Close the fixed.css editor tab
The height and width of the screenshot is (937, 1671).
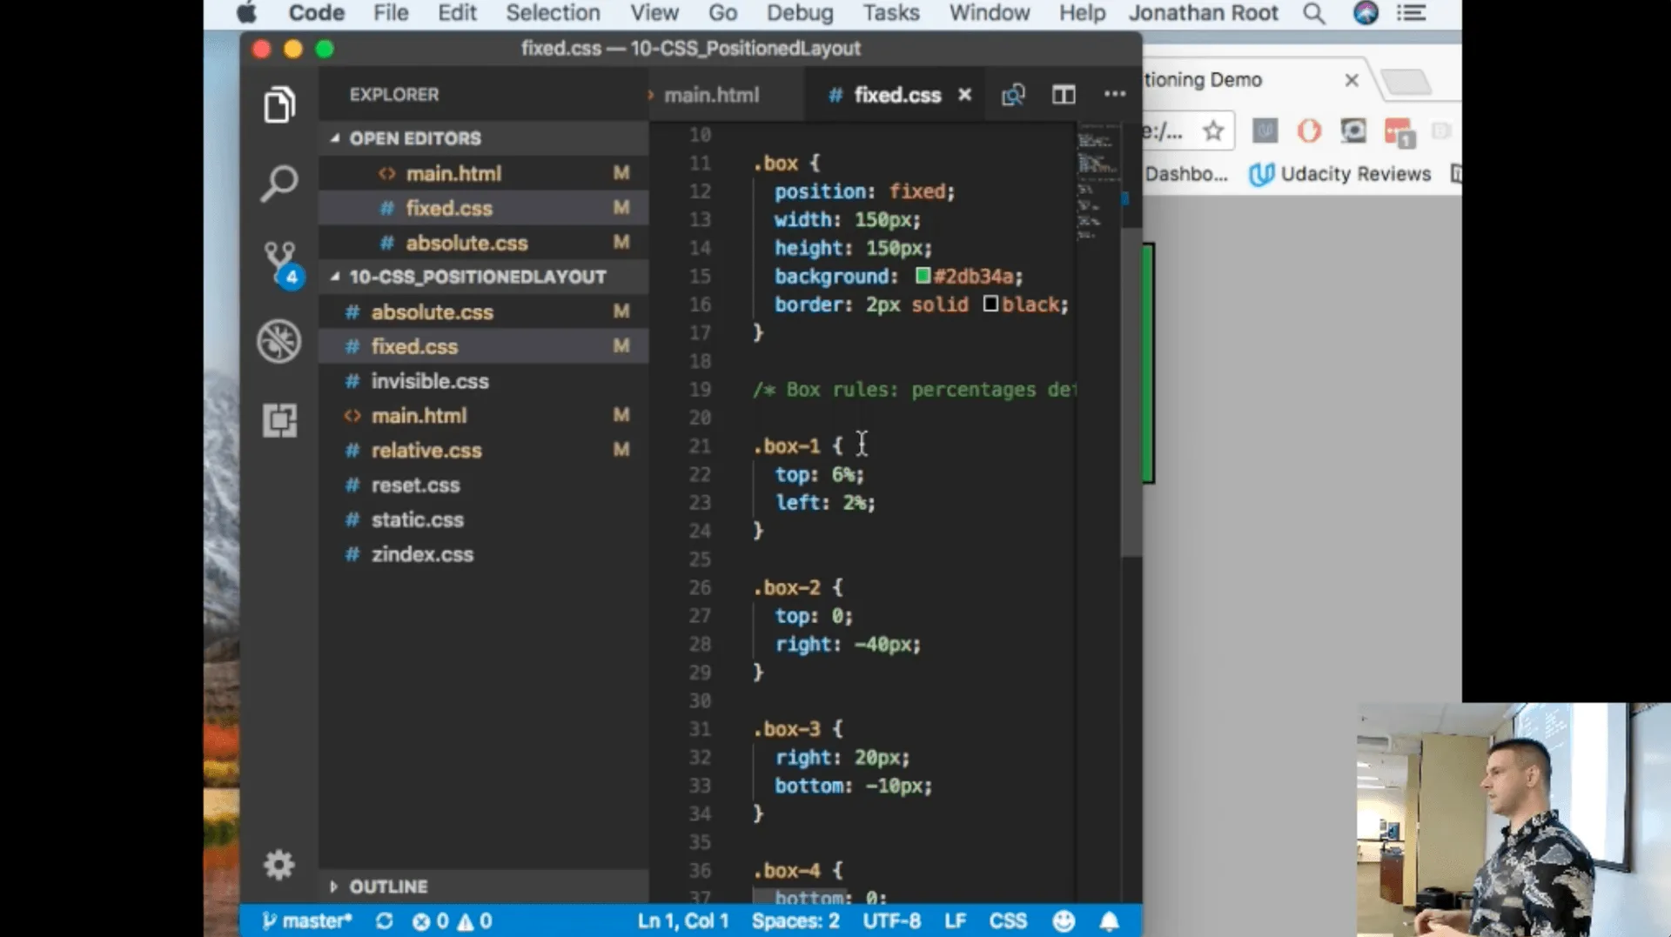click(x=964, y=95)
